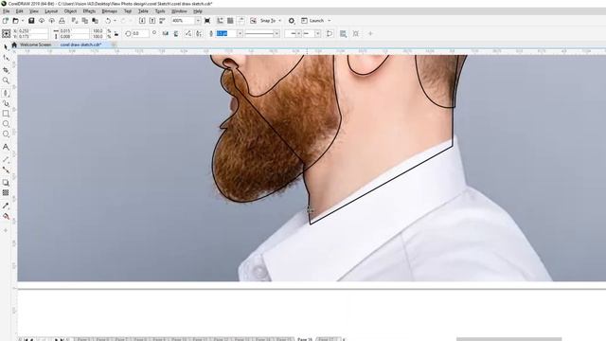Screen dimensions: 606x341
Task: Open the Object menu
Action: [x=70, y=11]
